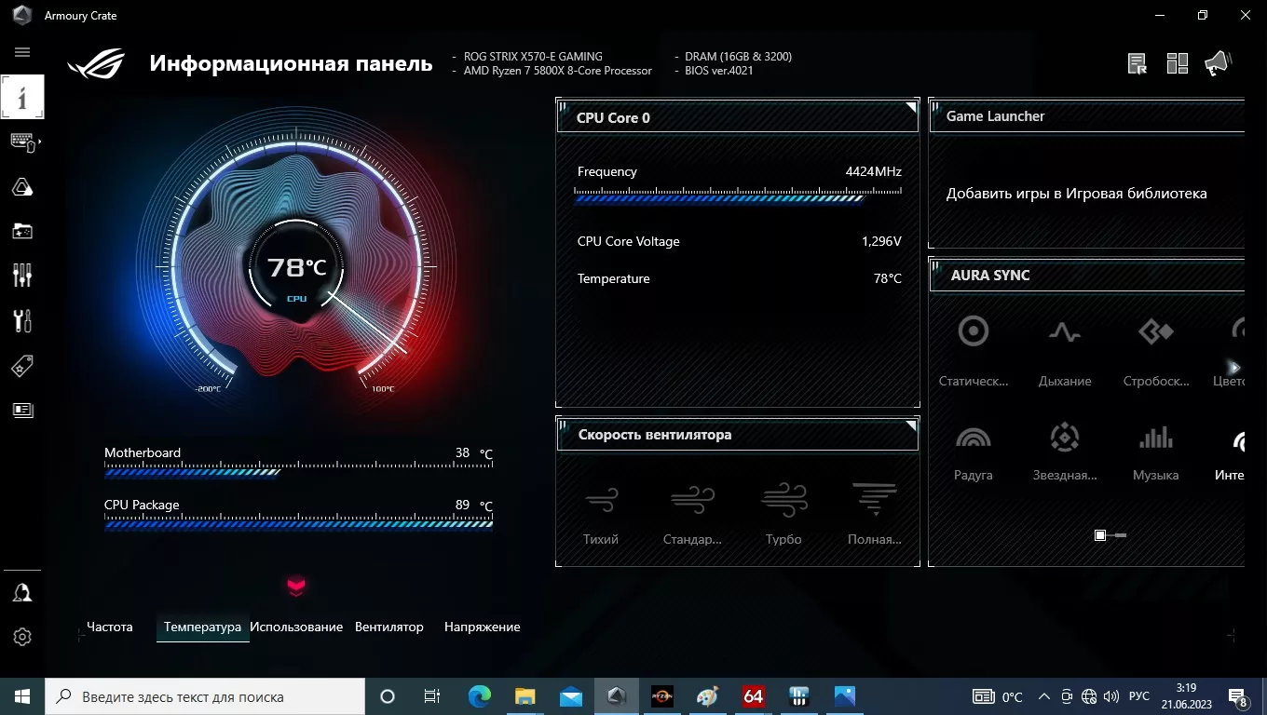Enable Standard (Стандар...) fan mode
This screenshot has width=1267, height=715.
[692, 513]
